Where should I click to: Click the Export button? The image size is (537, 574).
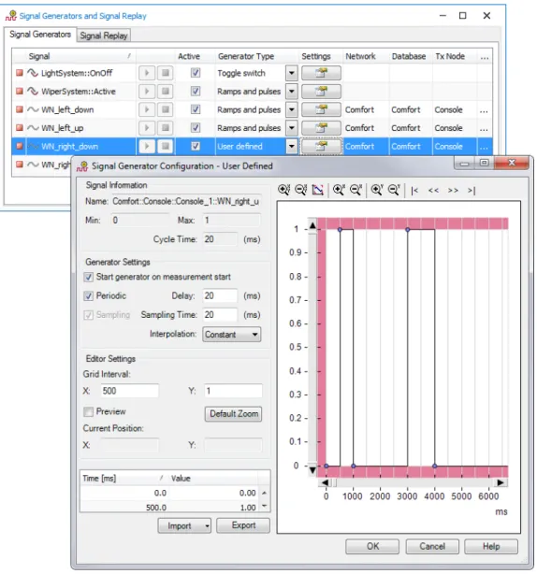(x=243, y=525)
